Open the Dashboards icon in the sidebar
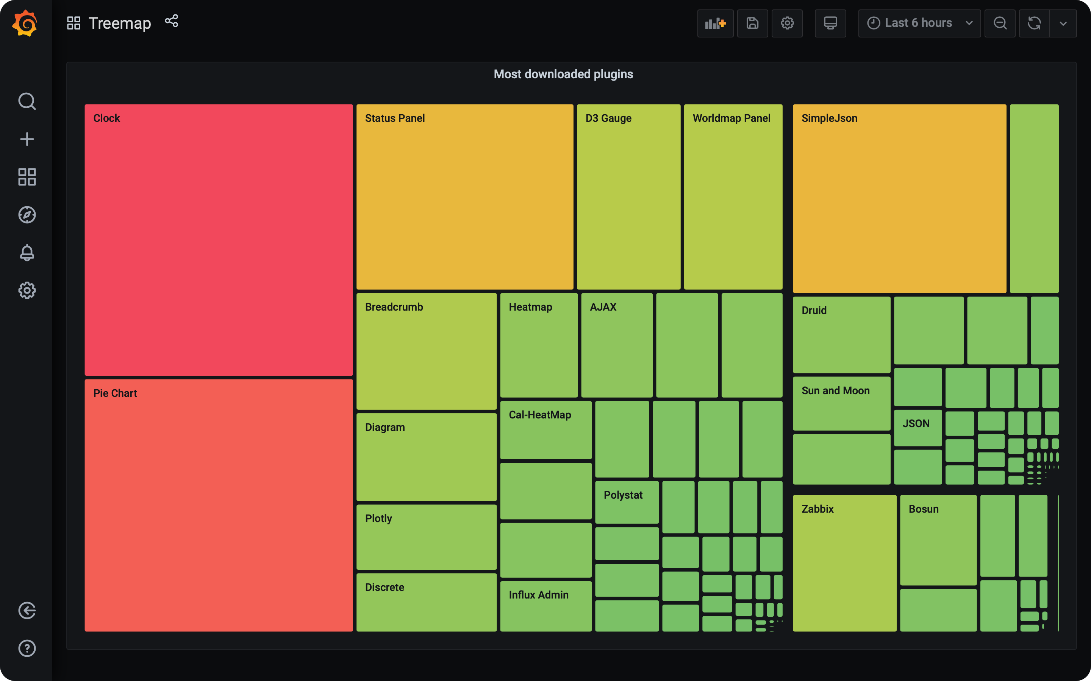 pos(27,177)
